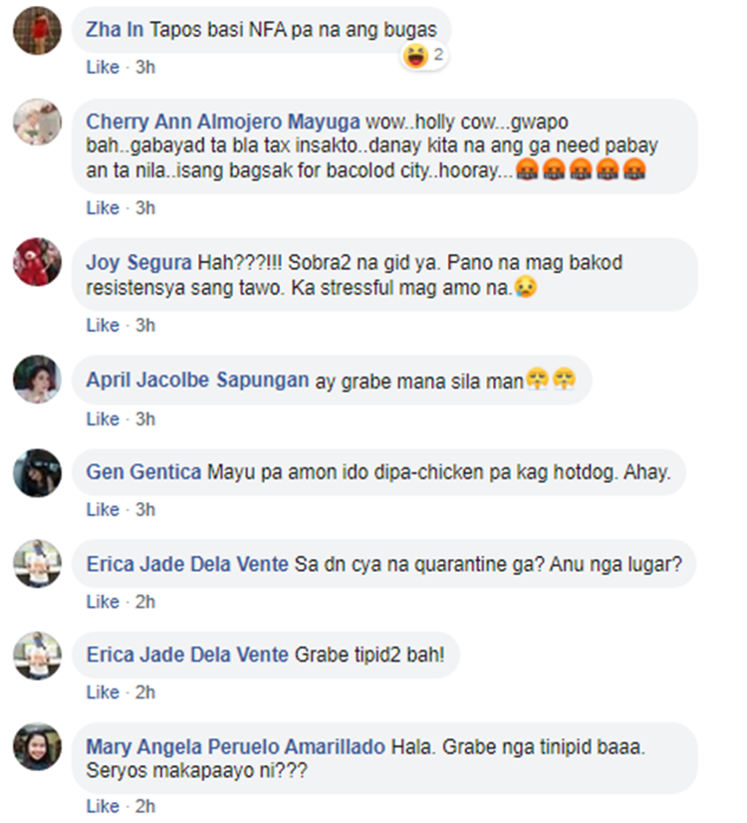Image resolution: width=747 pixels, height=823 pixels.
Task: Open the Joy Segura name link
Action: 139,262
